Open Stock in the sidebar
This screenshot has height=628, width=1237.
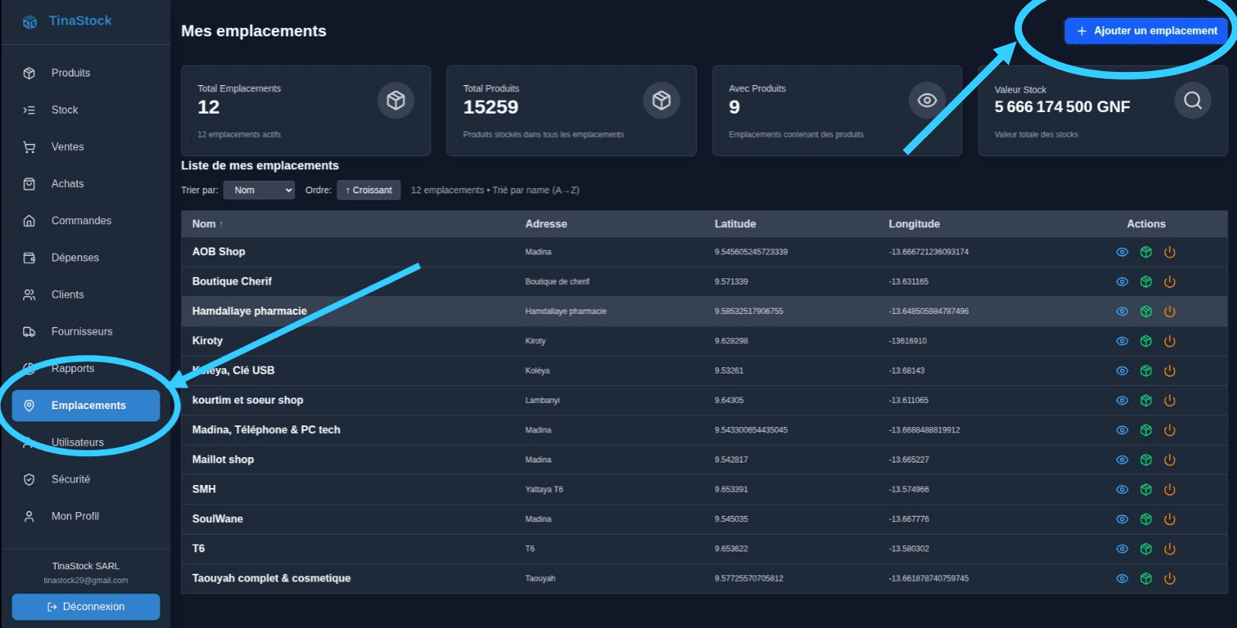tap(85, 110)
